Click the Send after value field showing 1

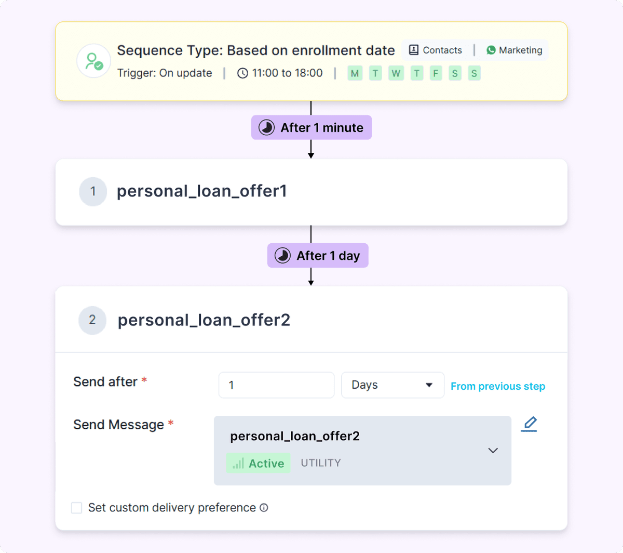(x=276, y=385)
